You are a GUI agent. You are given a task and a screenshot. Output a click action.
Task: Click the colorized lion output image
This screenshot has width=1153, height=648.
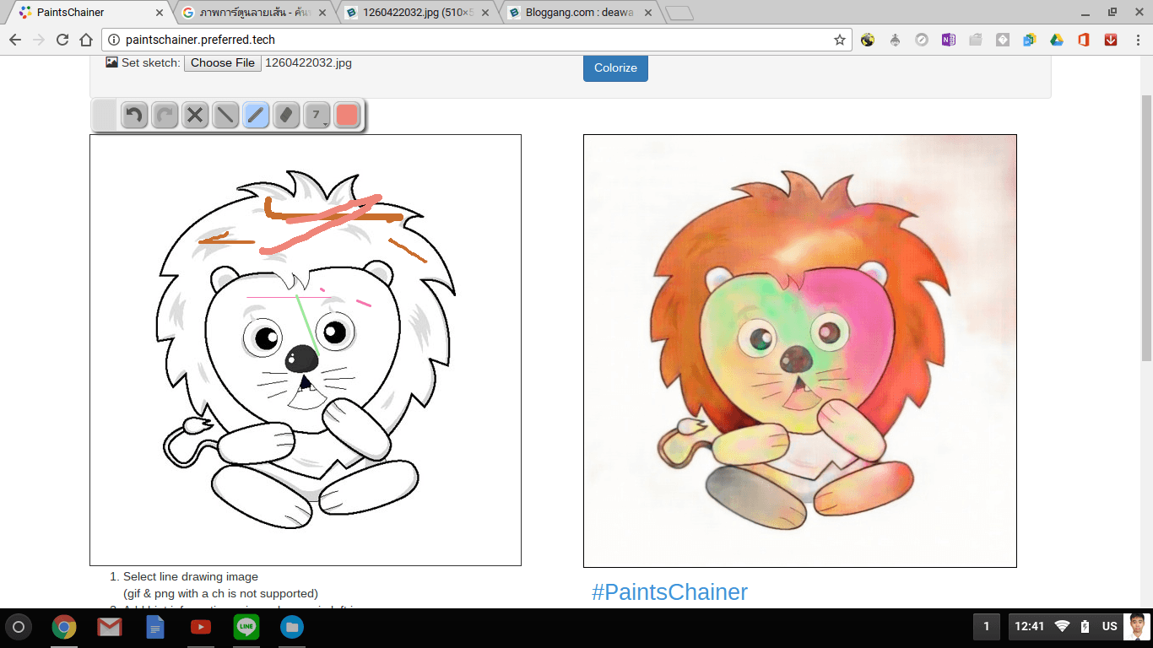[800, 351]
